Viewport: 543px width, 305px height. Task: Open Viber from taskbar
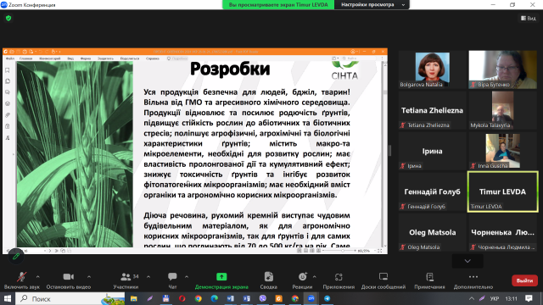[x=263, y=298]
